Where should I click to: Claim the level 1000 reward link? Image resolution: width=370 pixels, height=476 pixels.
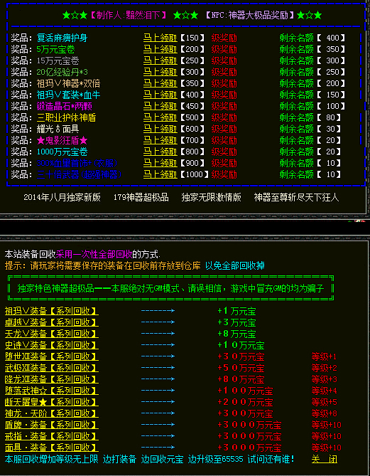click(x=160, y=175)
